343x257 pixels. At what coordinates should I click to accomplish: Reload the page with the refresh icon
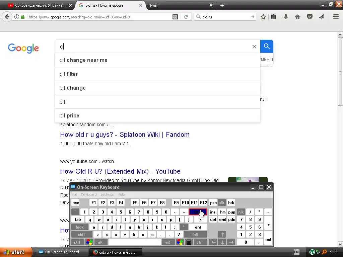pyautogui.click(x=186, y=17)
